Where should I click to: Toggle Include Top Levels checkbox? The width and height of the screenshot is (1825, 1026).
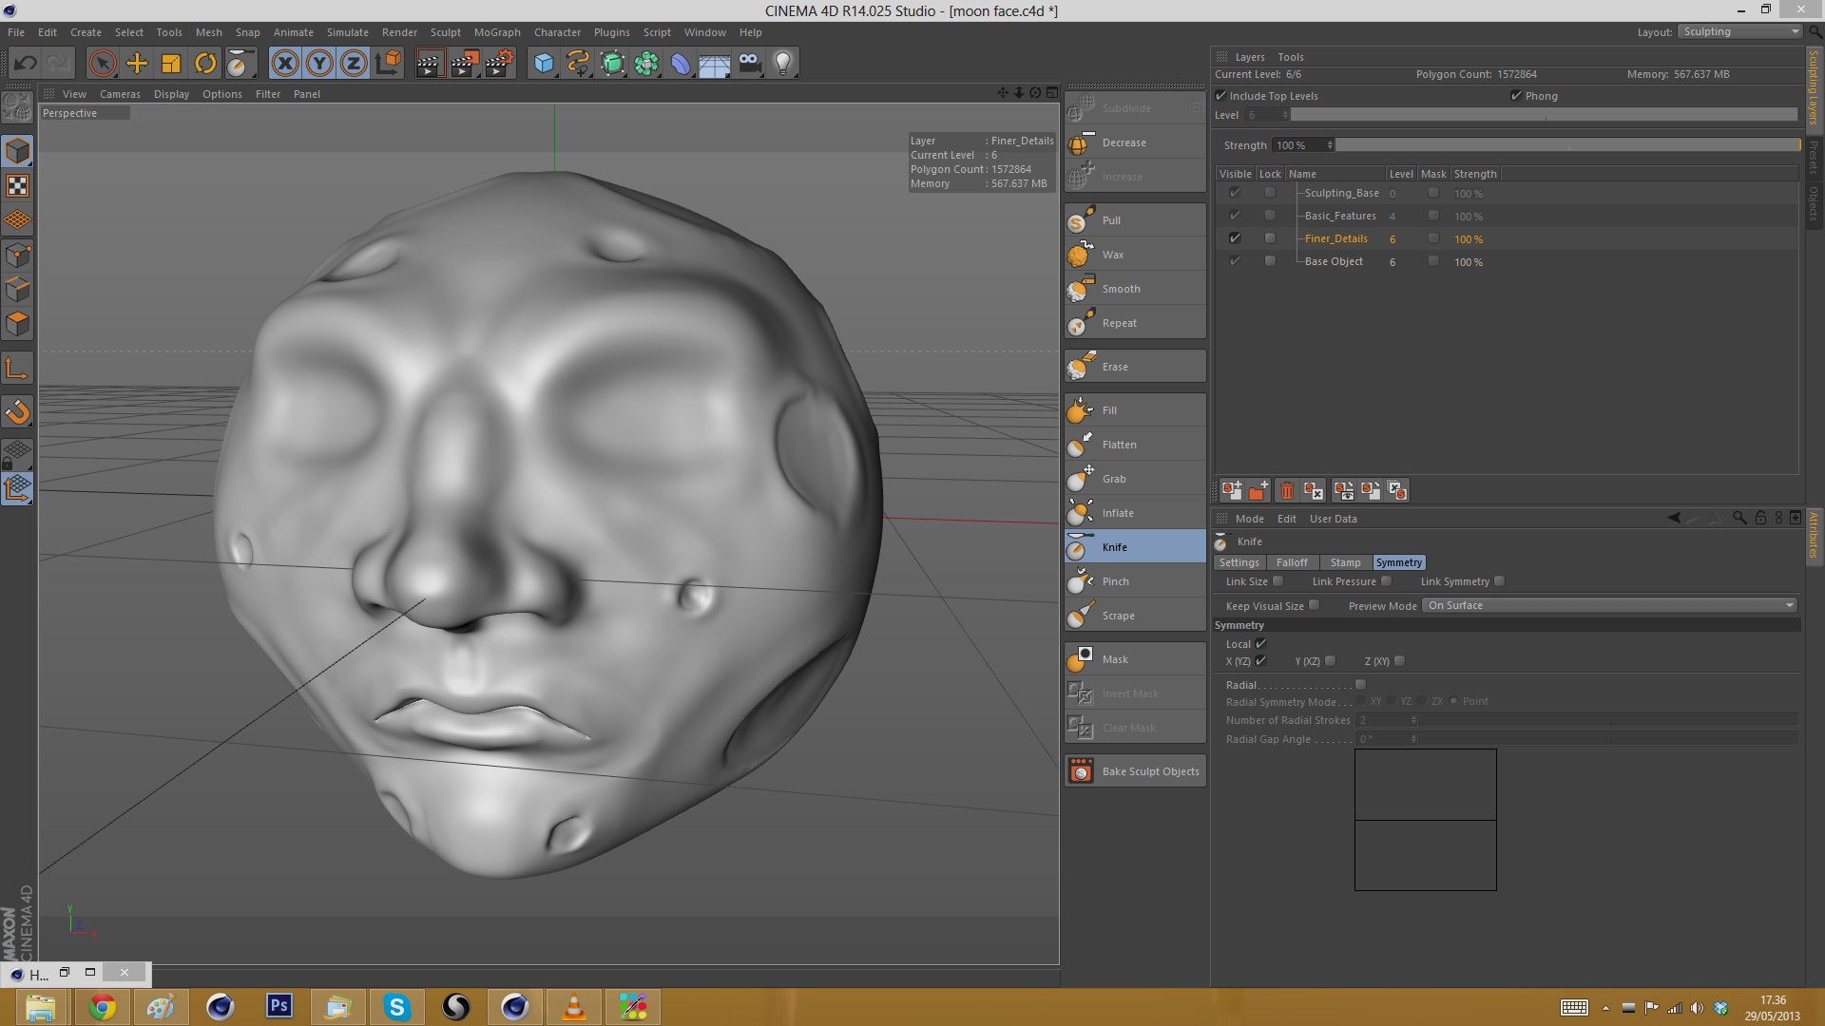point(1221,96)
